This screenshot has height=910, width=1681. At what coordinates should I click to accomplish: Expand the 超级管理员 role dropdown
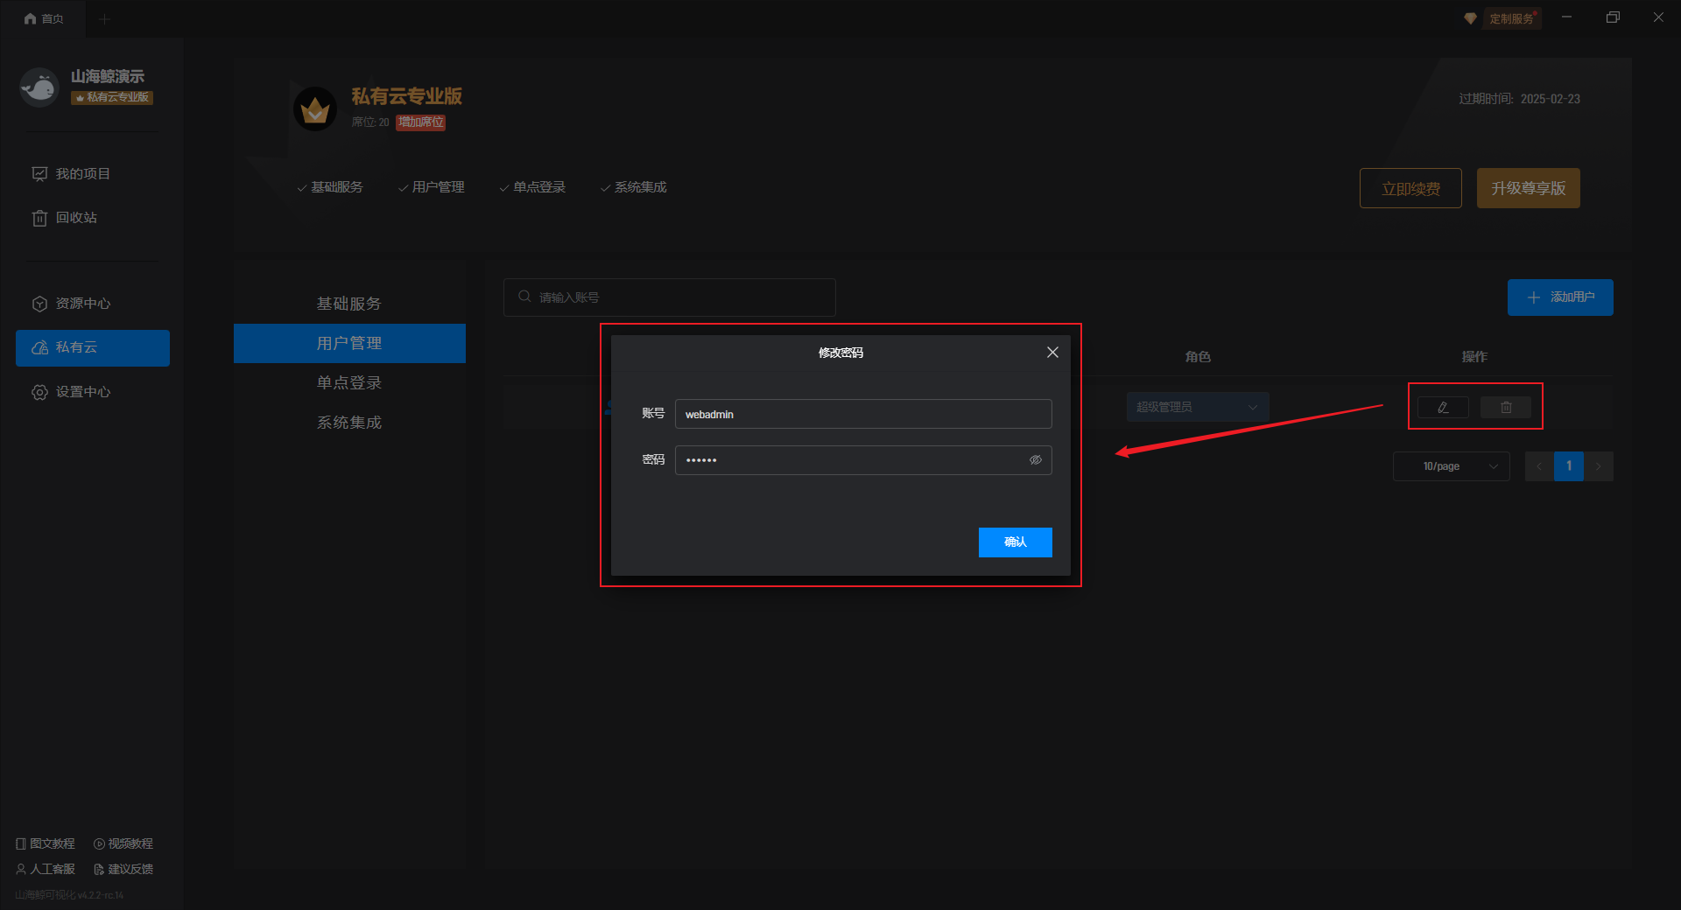coord(1198,407)
